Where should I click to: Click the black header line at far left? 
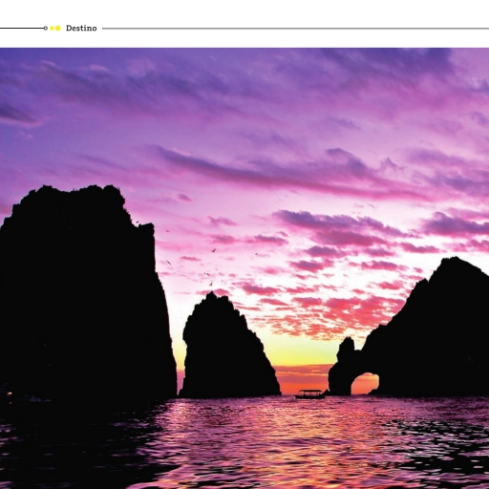[22, 29]
